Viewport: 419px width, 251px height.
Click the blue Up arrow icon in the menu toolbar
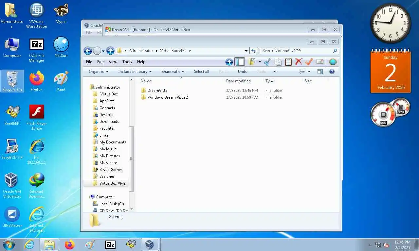[229, 62]
